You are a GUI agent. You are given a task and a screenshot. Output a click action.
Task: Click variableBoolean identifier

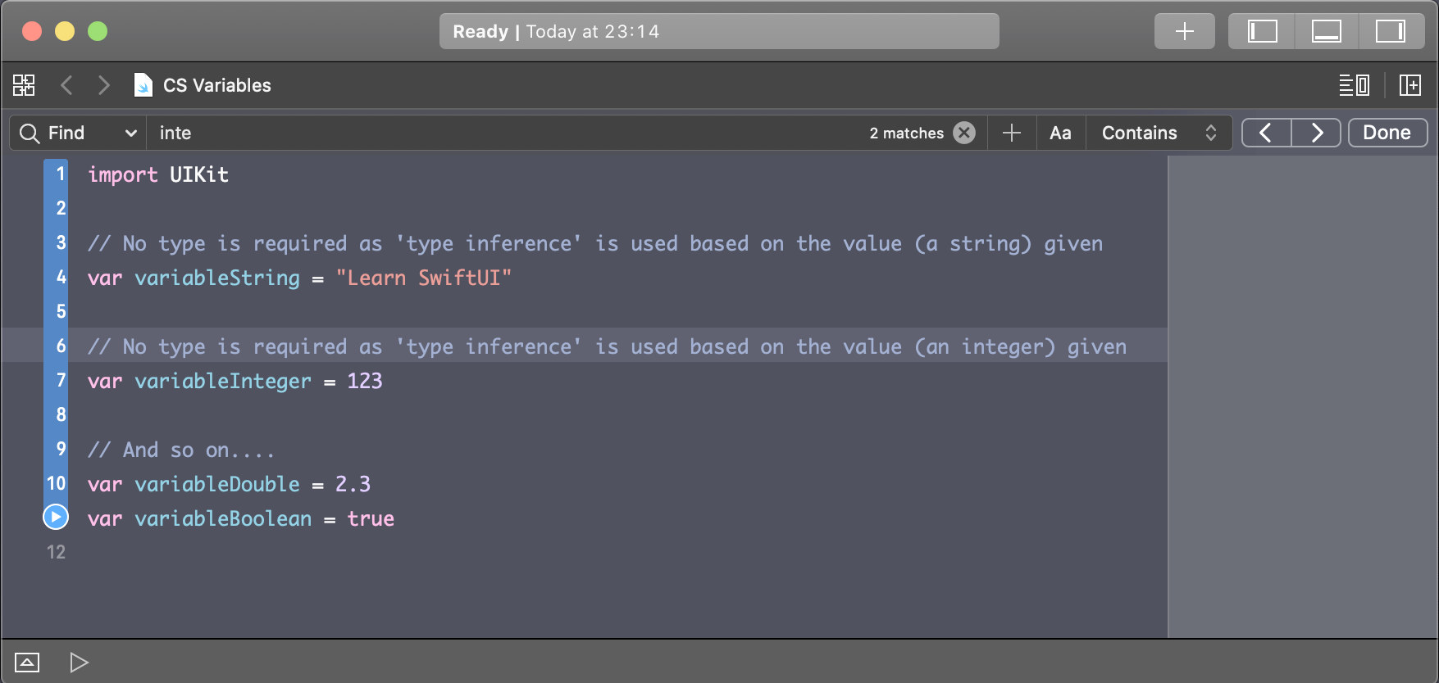pyautogui.click(x=223, y=518)
